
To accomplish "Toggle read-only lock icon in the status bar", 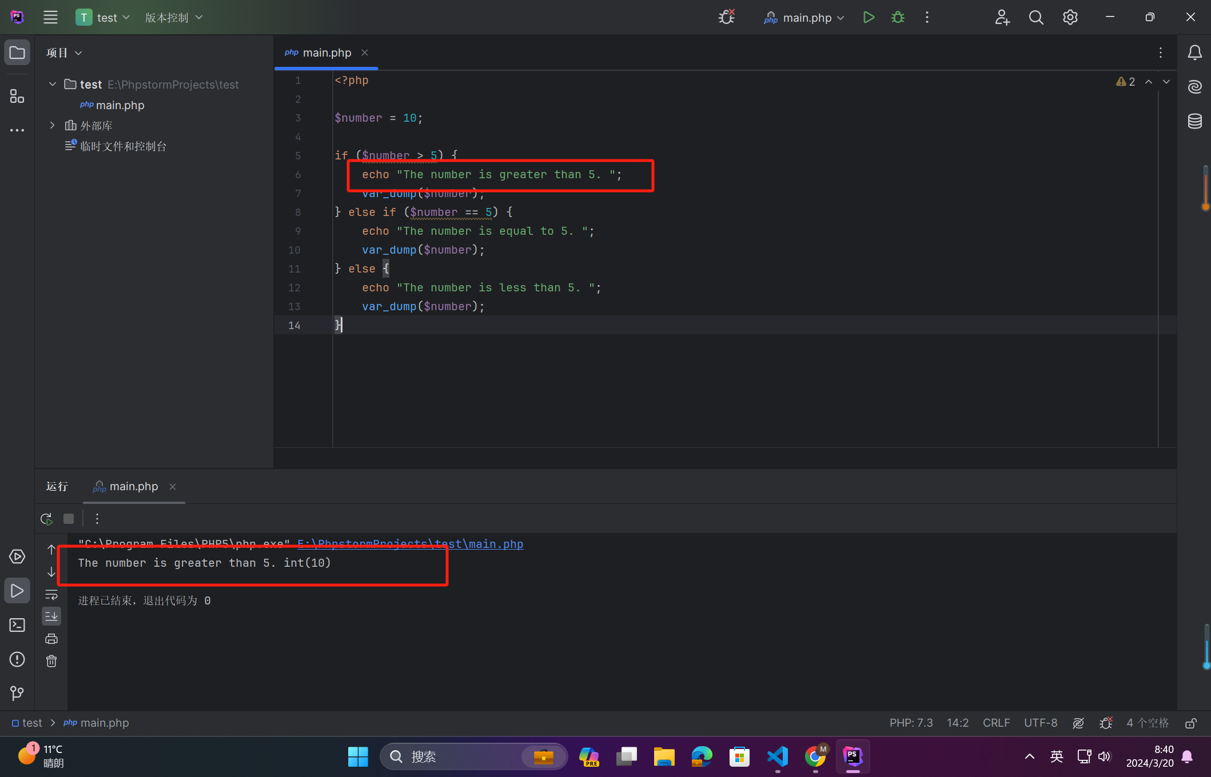I will (1191, 723).
